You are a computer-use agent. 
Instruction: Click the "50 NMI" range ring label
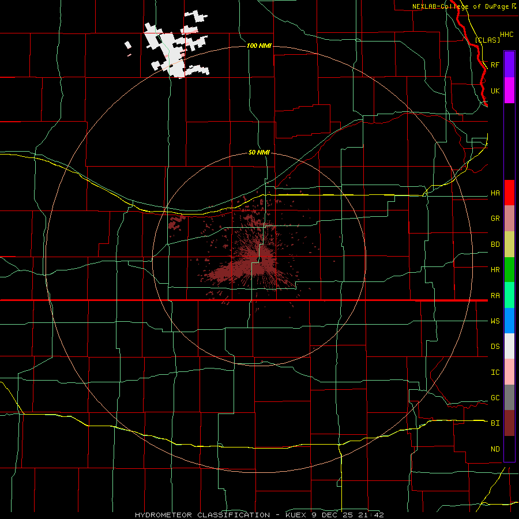(259, 153)
